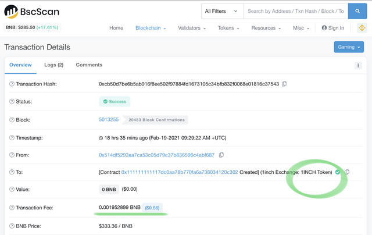Expand the Validators menu
This screenshot has width=372, height=235.
coord(192,28)
